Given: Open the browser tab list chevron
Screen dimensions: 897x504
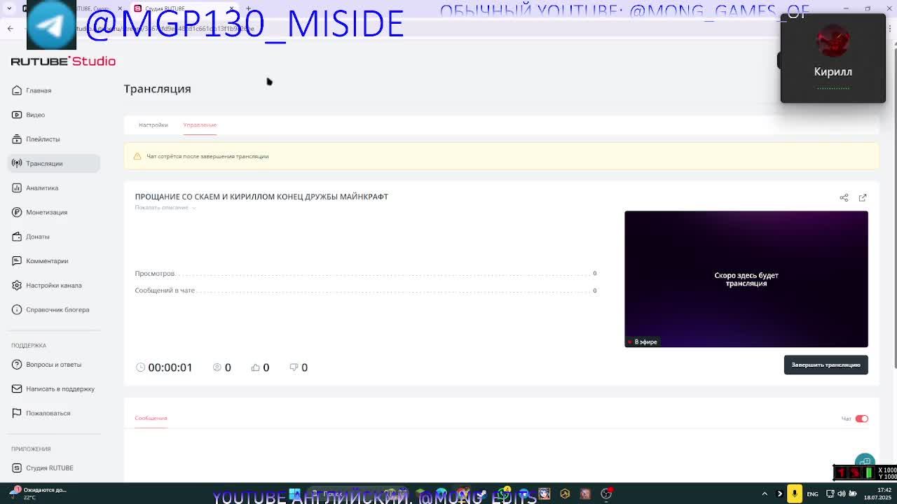Looking at the screenshot, I should coord(10,8).
